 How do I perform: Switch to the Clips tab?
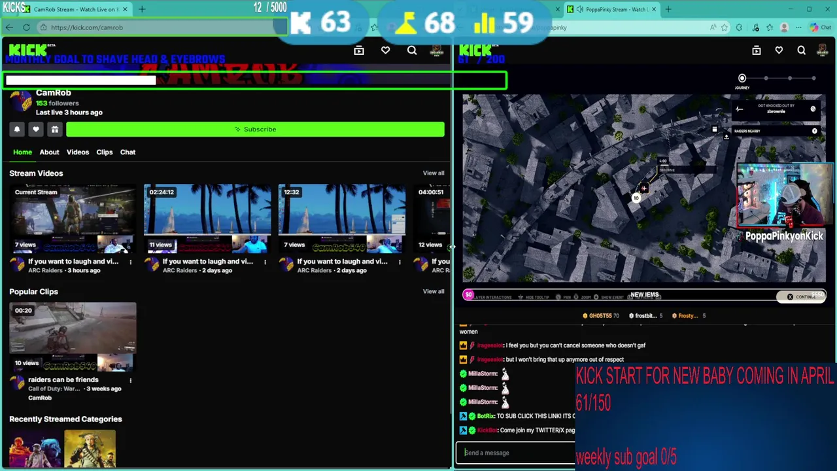click(105, 152)
